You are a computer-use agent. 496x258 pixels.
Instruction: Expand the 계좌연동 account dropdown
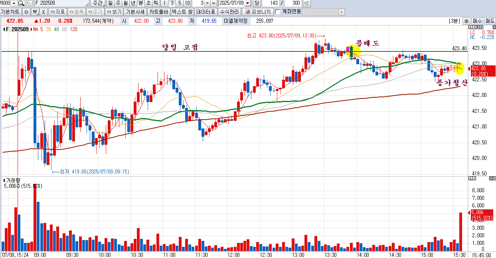click(x=341, y=12)
